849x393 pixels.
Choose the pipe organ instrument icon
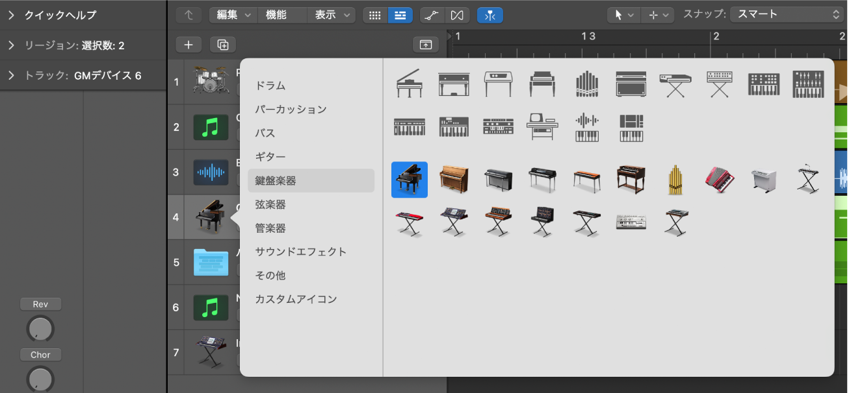675,180
